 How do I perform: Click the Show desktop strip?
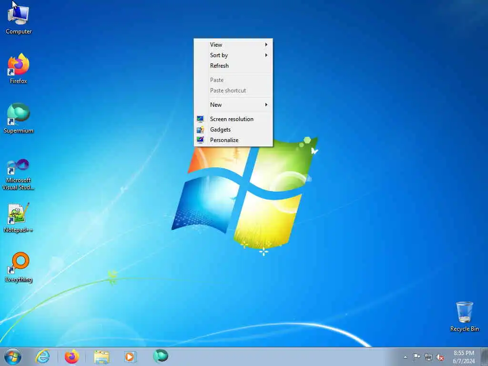(485, 356)
